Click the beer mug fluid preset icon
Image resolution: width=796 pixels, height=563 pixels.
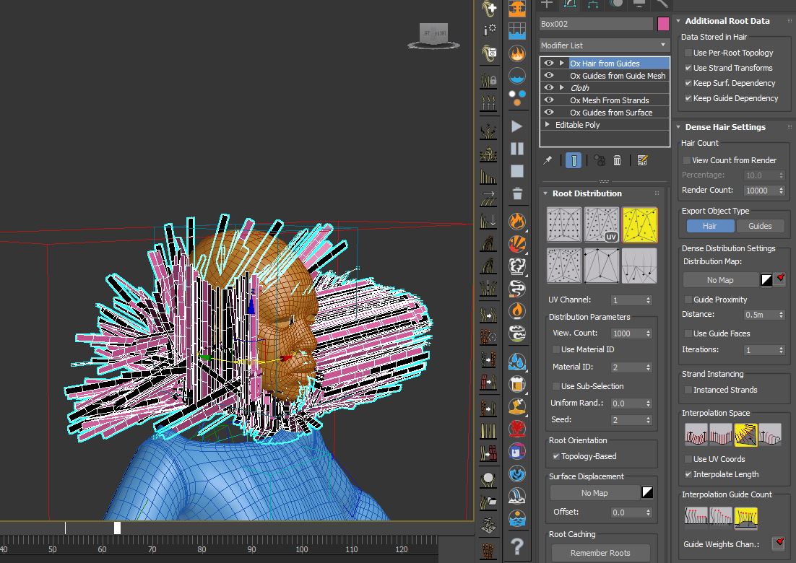tap(516, 384)
